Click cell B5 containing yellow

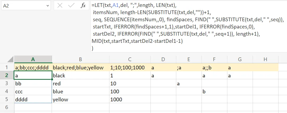click(x=80, y=99)
